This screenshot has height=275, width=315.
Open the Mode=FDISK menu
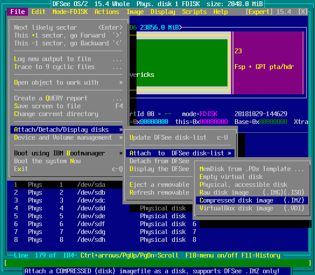(x=70, y=12)
